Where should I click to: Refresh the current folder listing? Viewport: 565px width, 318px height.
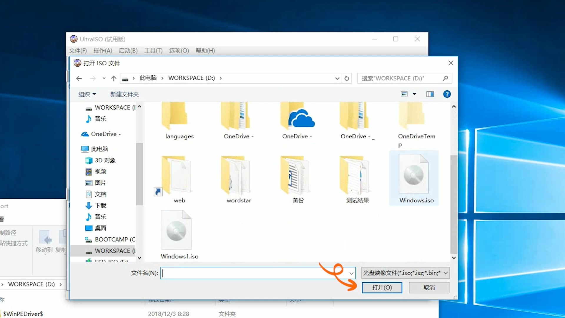[x=347, y=78]
